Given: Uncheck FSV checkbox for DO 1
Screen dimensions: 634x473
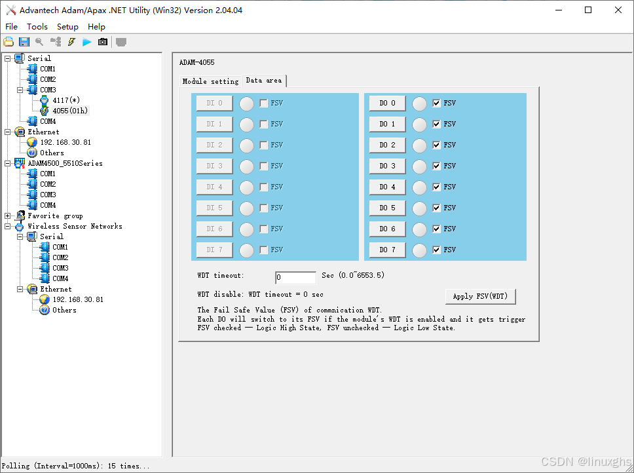Looking at the screenshot, I should point(436,124).
